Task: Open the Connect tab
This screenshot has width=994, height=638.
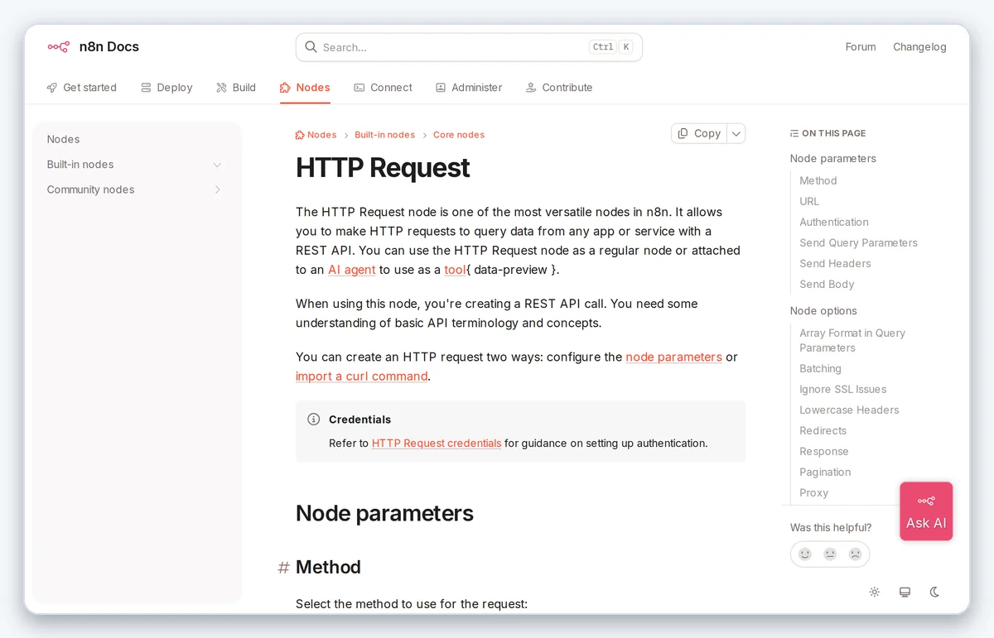Action: click(383, 88)
